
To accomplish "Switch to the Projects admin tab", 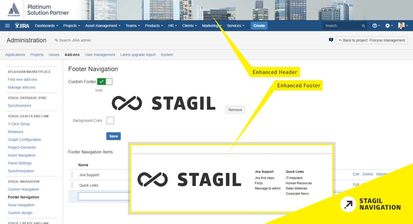I will [x=37, y=55].
